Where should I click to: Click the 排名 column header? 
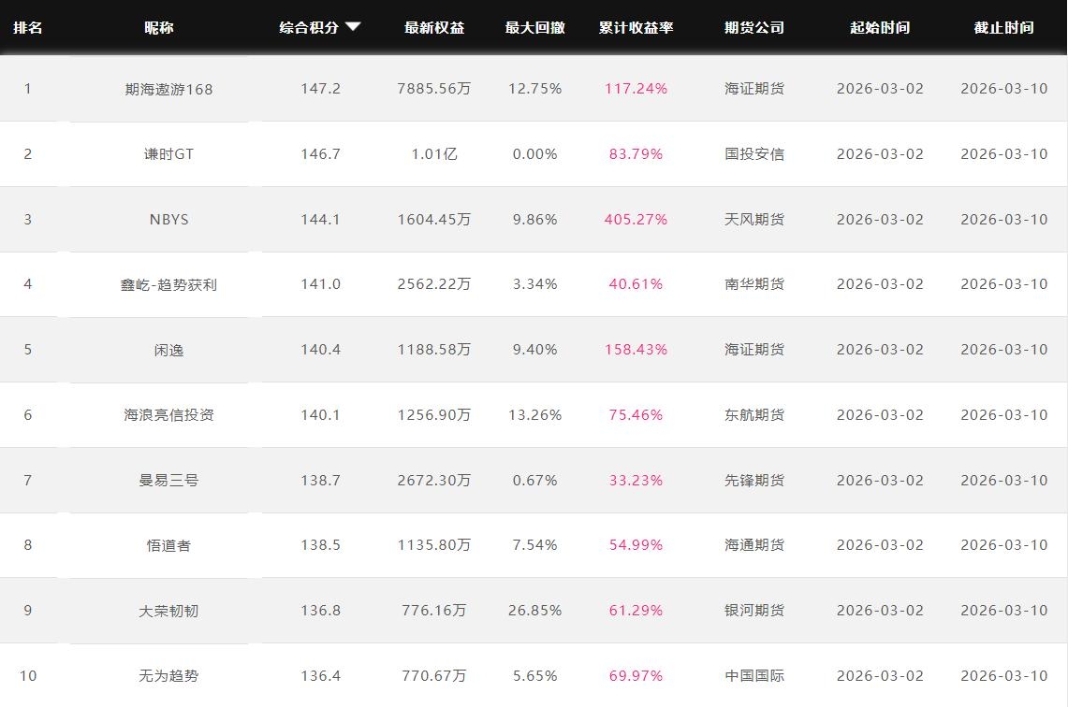coord(28,28)
